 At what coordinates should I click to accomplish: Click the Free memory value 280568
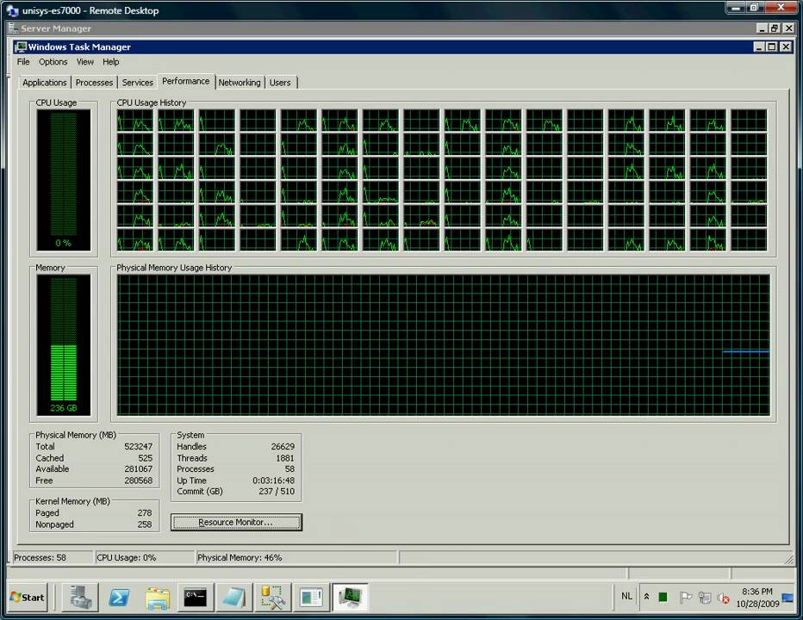(138, 480)
